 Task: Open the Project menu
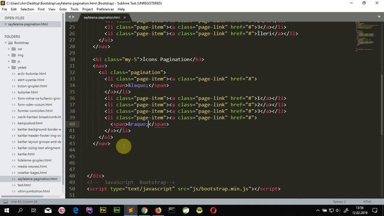tap(88, 10)
